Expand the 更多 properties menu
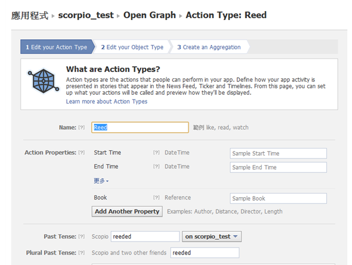This screenshot has height=265, width=352. pos(101,181)
